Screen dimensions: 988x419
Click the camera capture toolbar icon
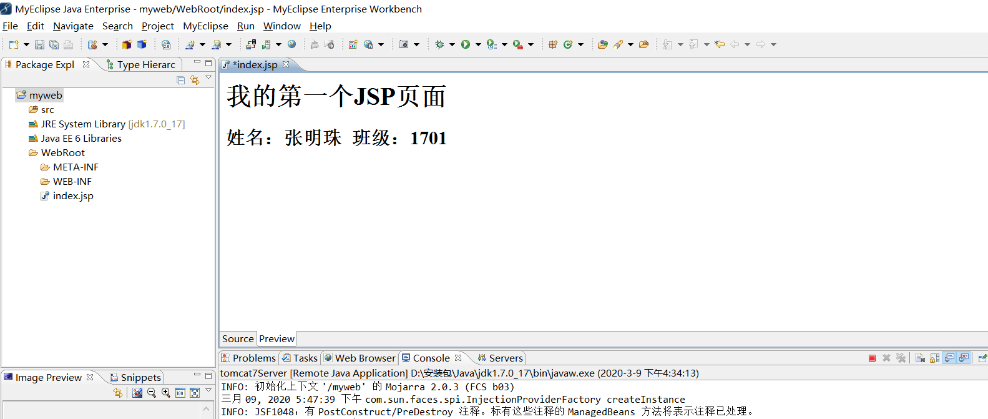point(404,44)
